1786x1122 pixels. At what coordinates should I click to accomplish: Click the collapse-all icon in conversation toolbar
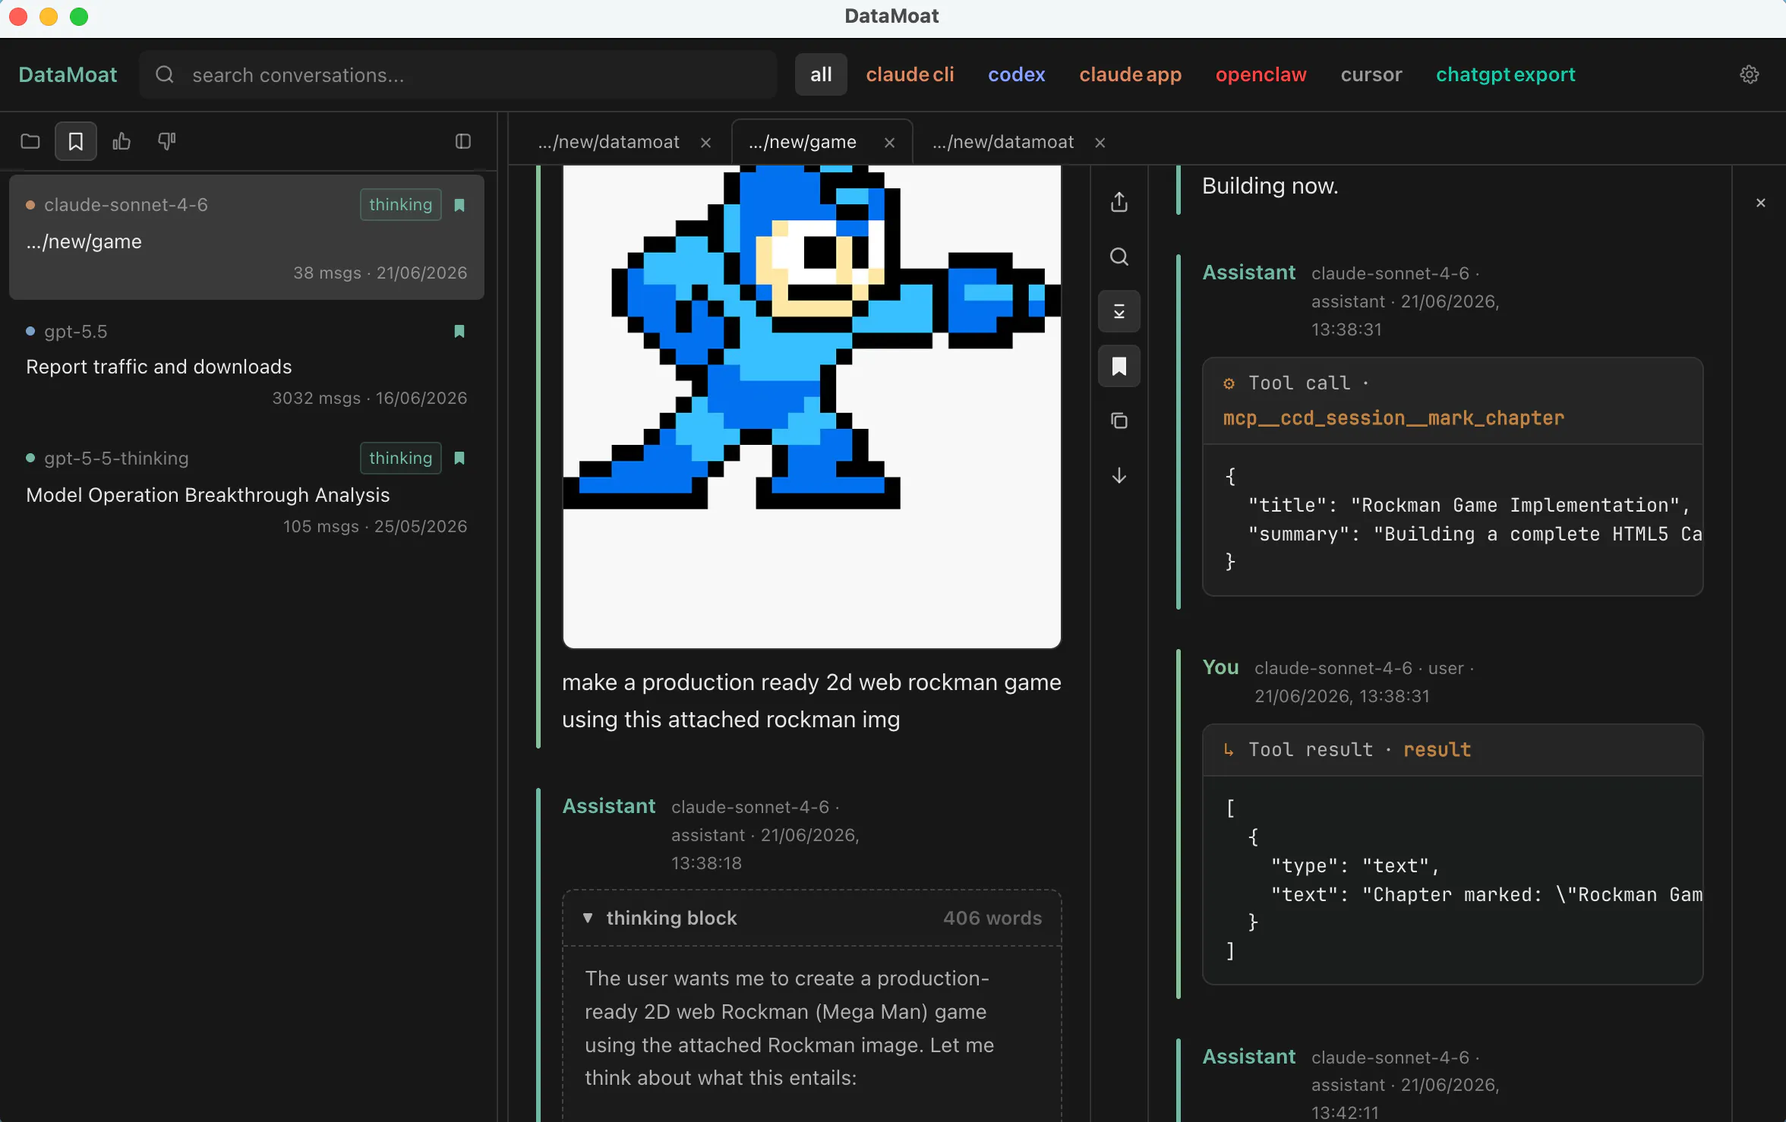point(1119,311)
